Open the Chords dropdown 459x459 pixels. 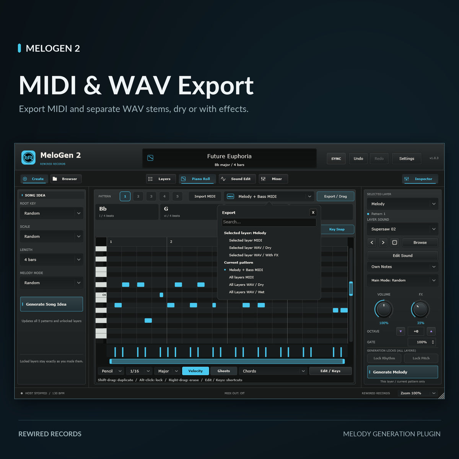(273, 371)
